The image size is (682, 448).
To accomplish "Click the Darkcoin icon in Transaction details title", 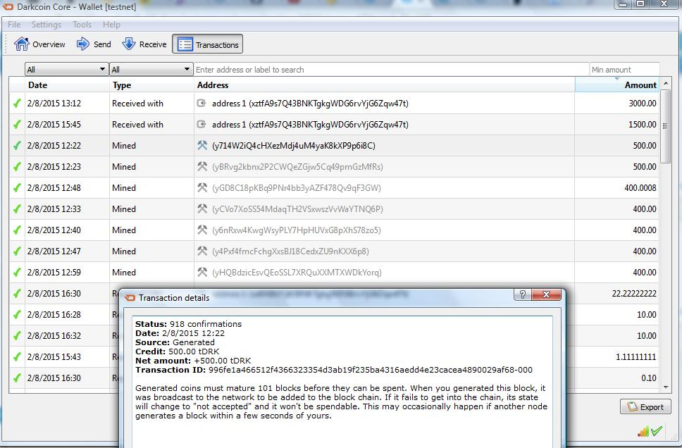I will click(130, 298).
